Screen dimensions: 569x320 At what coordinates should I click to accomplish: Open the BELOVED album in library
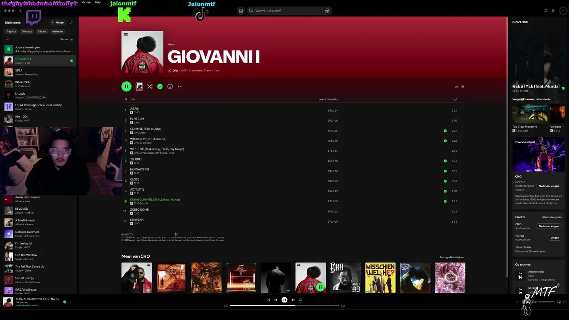pos(40,211)
